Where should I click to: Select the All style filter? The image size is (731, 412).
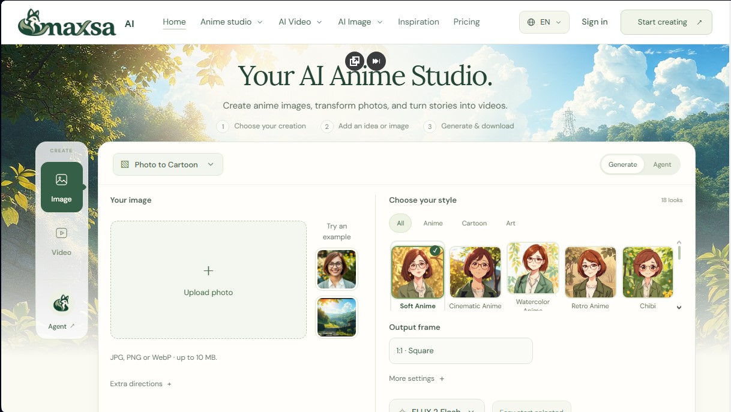click(x=400, y=223)
